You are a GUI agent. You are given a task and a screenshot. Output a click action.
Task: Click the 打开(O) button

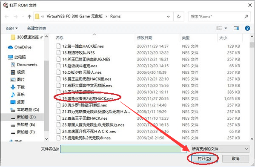(x=204, y=158)
